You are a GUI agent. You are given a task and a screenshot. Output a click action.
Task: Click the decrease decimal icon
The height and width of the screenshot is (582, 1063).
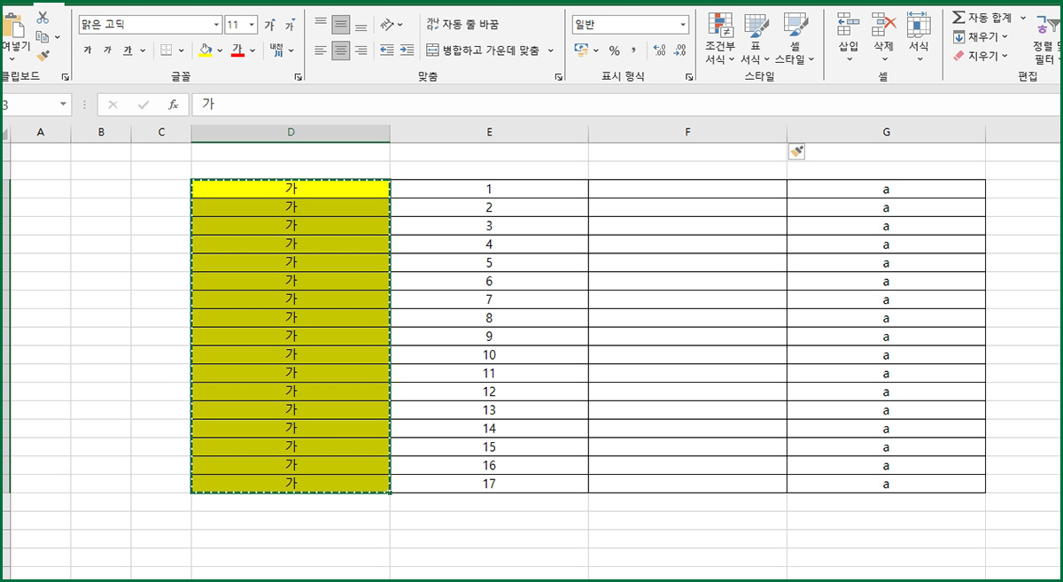pyautogui.click(x=680, y=50)
